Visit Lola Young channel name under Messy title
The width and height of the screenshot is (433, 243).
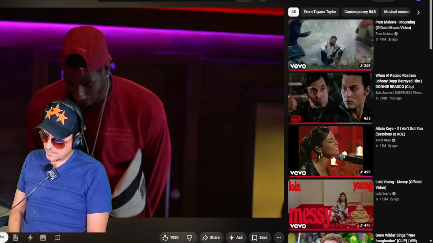[x=383, y=193]
